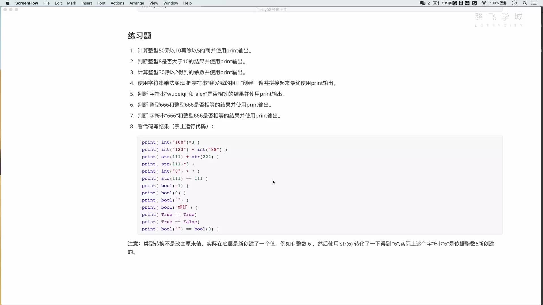The width and height of the screenshot is (543, 305).
Task: Click exercise 6 comparing 整型666和整型666
Action: [205, 105]
